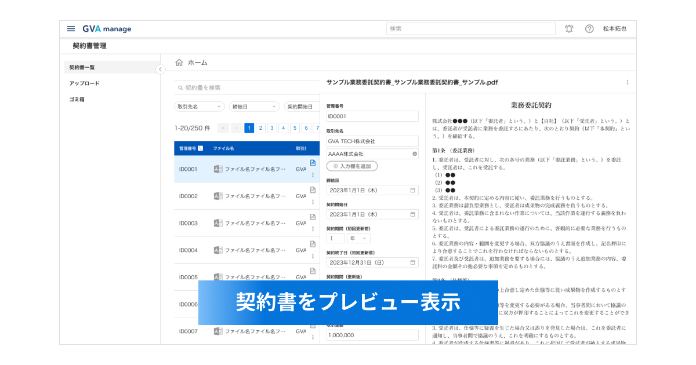Go to the previous page of results
The height and width of the screenshot is (365, 696).
point(237,128)
